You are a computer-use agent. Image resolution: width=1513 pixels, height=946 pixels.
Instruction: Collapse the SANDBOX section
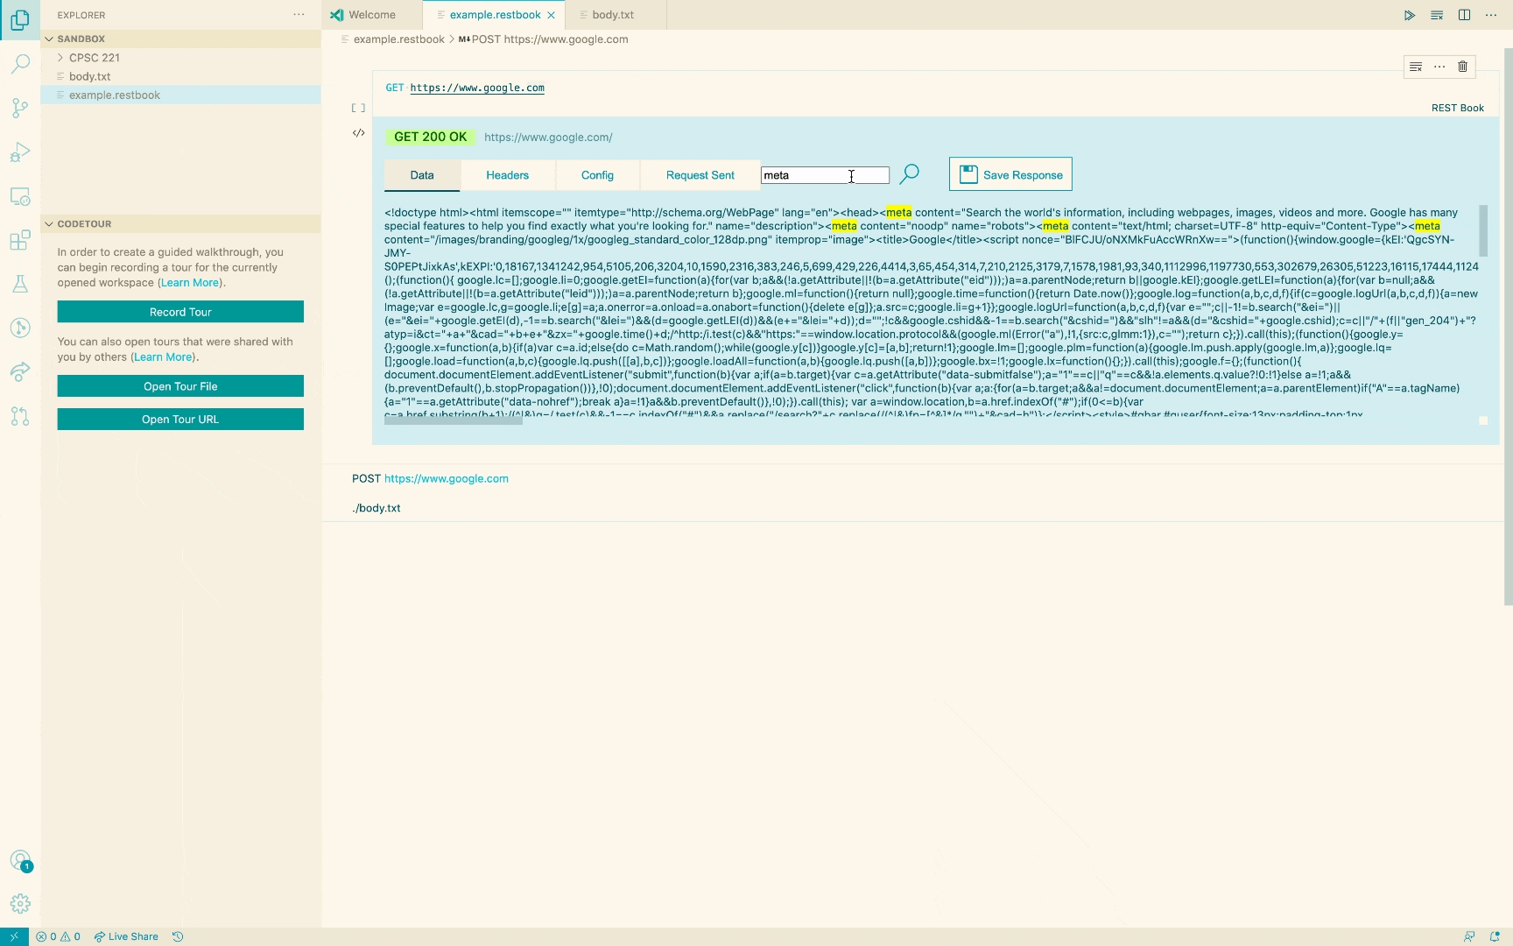click(x=81, y=39)
